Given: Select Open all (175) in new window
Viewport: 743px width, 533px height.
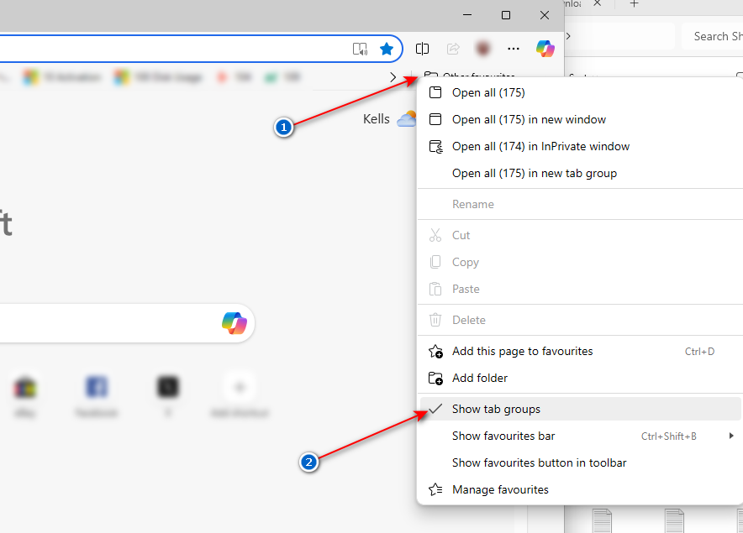Looking at the screenshot, I should [581, 119].
